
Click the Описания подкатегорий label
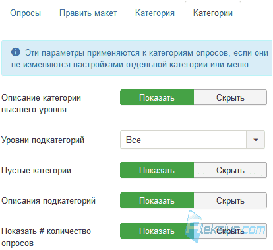pyautogui.click(x=48, y=200)
